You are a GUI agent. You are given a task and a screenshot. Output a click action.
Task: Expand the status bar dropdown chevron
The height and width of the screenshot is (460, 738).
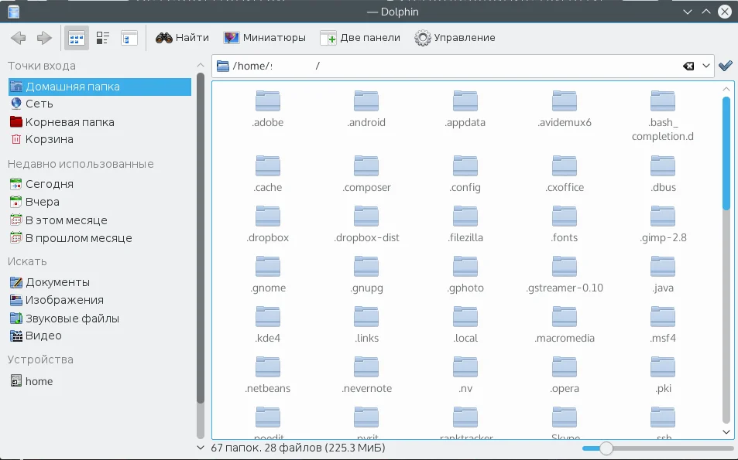[x=201, y=448]
